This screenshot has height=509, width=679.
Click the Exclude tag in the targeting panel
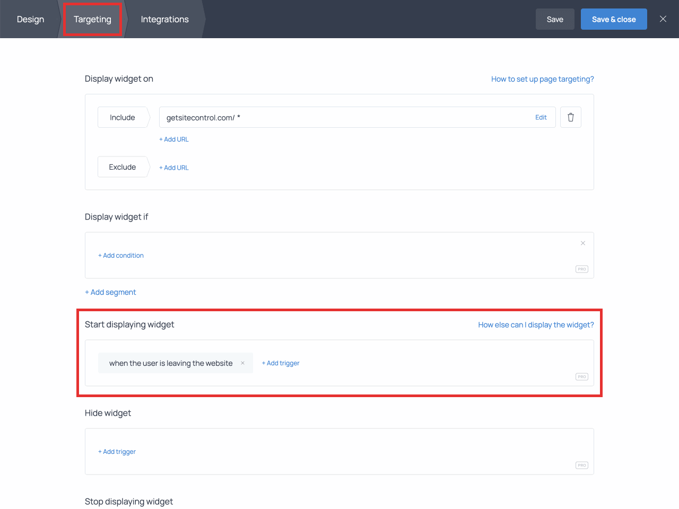[x=121, y=166]
